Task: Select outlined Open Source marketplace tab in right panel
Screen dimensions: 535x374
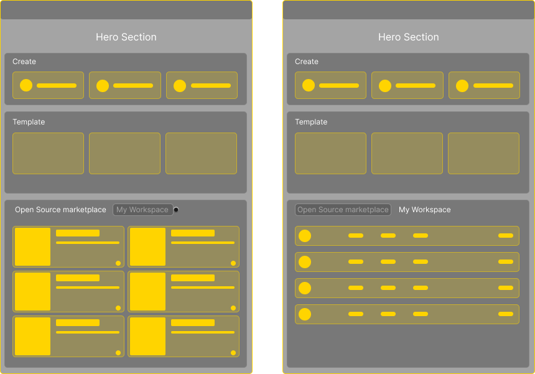Action: click(x=343, y=210)
